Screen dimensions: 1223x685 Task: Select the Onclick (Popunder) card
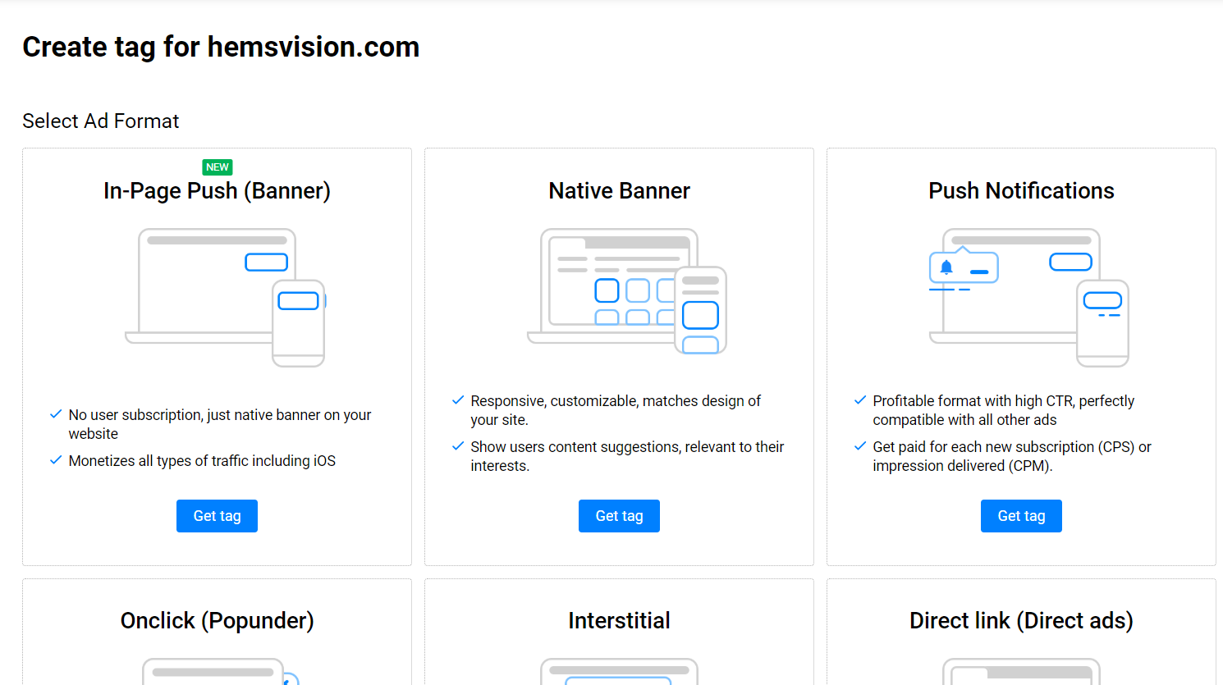[x=217, y=621]
